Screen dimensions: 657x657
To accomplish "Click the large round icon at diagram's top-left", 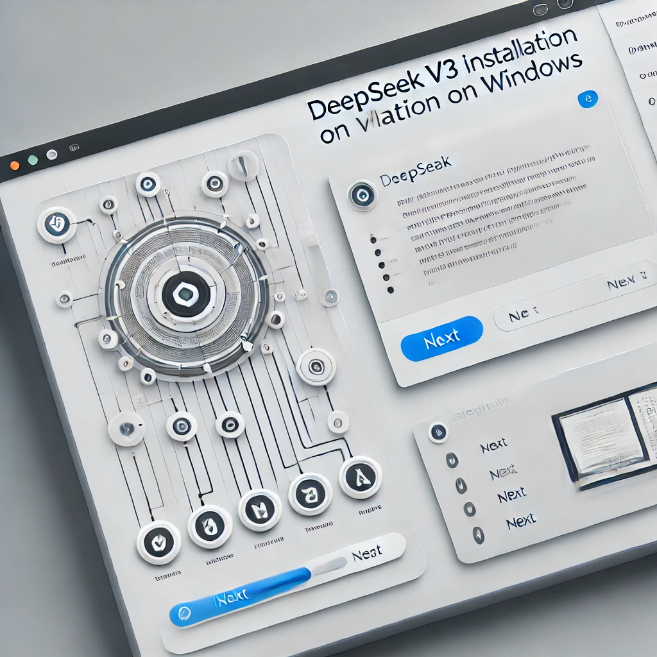I will [56, 225].
